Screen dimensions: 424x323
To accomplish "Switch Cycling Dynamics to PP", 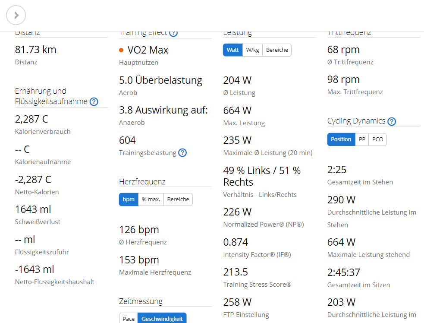I will [362, 139].
